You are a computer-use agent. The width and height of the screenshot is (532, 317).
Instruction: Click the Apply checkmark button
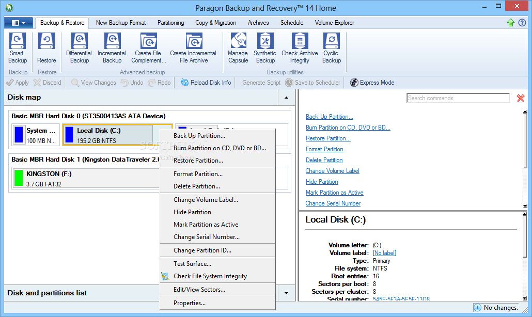18,83
